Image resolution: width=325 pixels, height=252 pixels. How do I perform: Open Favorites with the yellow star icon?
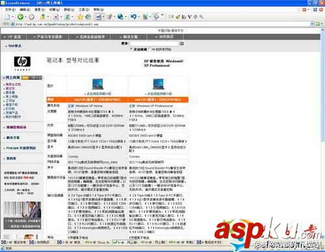80,17
